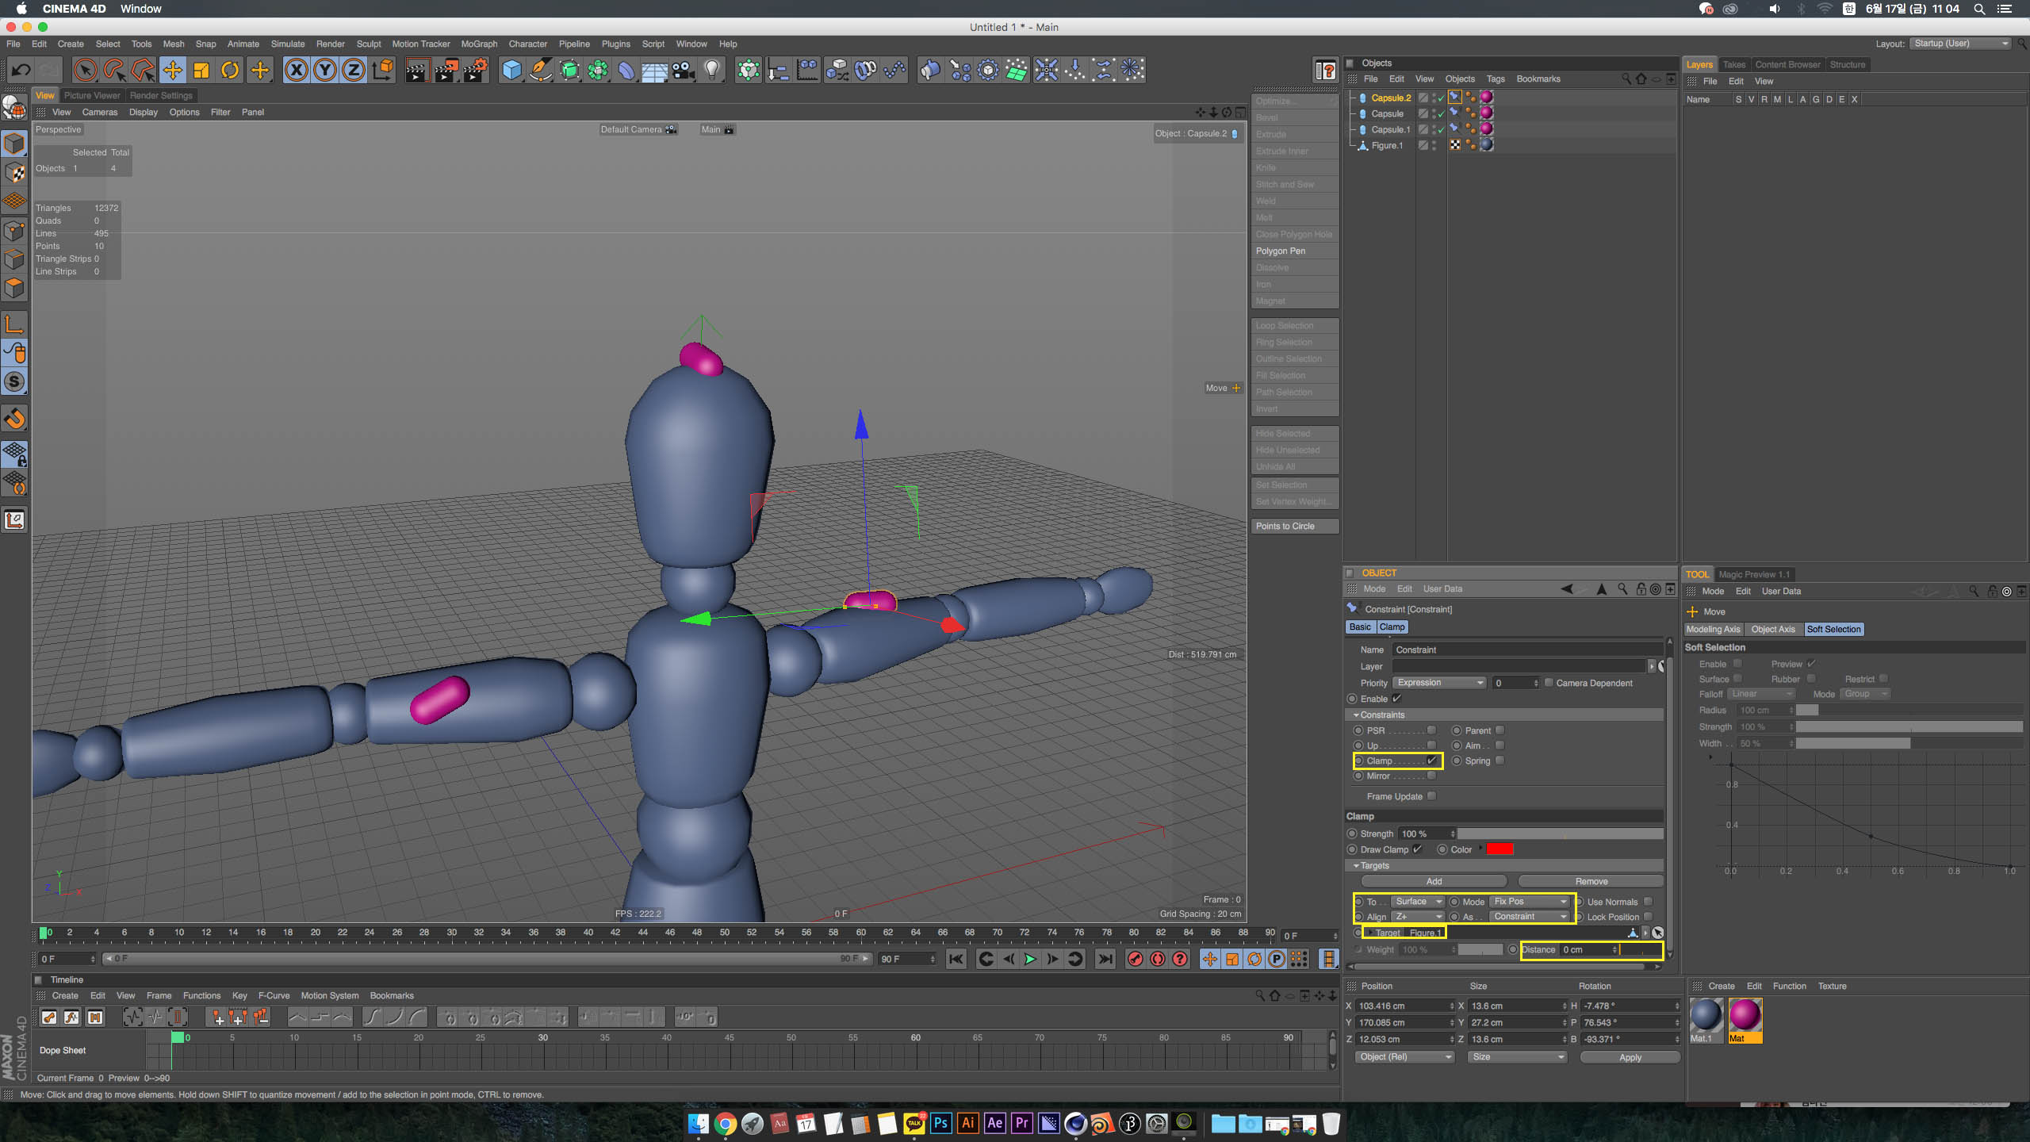This screenshot has height=1142, width=2030.
Task: Toggle the X axis lock icon
Action: tap(297, 71)
